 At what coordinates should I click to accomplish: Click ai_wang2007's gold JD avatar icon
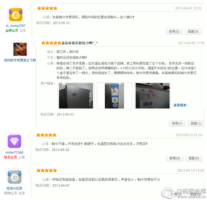pos(16,14)
